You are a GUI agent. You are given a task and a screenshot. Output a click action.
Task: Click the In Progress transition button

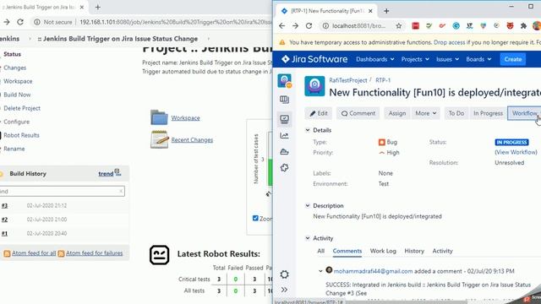(488, 113)
